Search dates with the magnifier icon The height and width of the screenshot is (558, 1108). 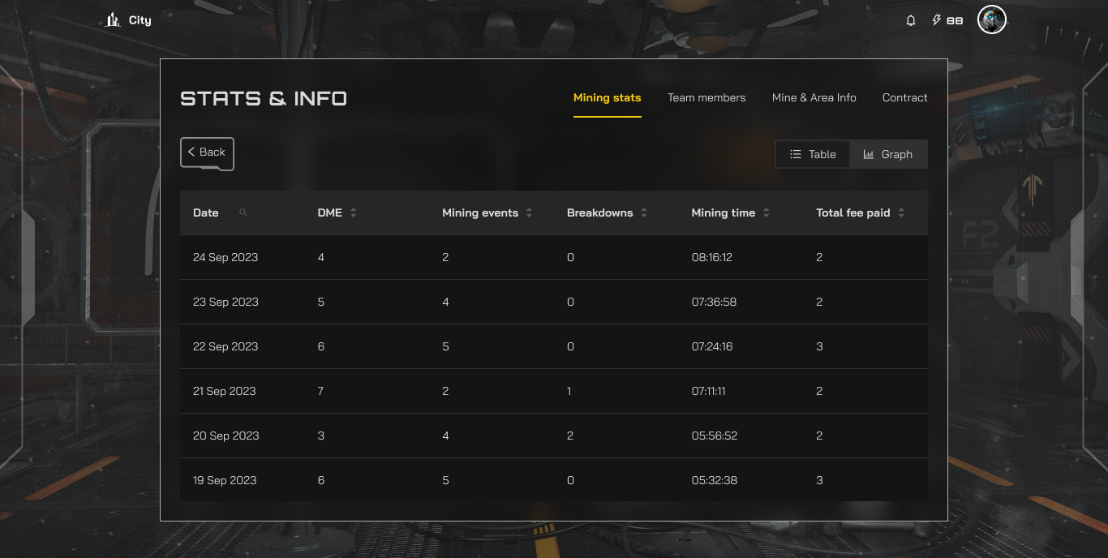(x=243, y=212)
